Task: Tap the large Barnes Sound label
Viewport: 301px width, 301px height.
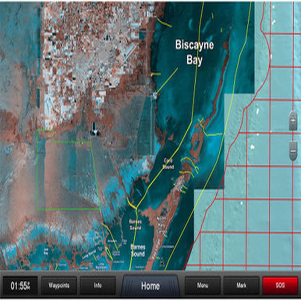Action: [x=138, y=250]
